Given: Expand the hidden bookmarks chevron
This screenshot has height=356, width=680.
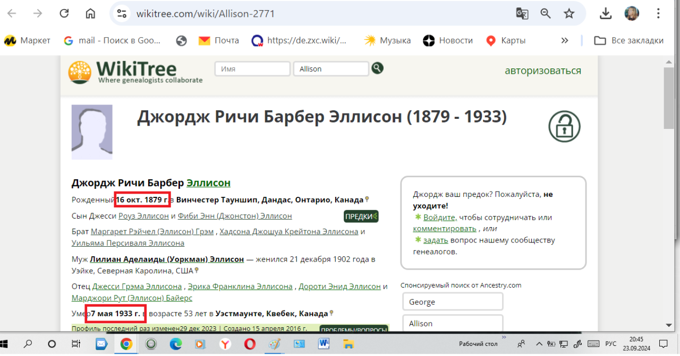Looking at the screenshot, I should point(565,40).
